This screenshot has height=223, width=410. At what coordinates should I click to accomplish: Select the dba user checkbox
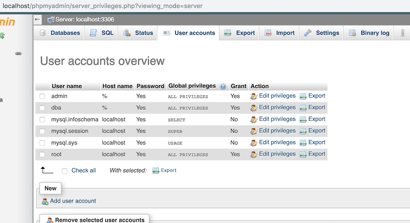(x=42, y=108)
